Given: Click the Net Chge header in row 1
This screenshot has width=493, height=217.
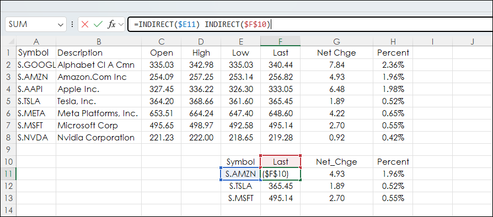Looking at the screenshot, I should (x=336, y=52).
